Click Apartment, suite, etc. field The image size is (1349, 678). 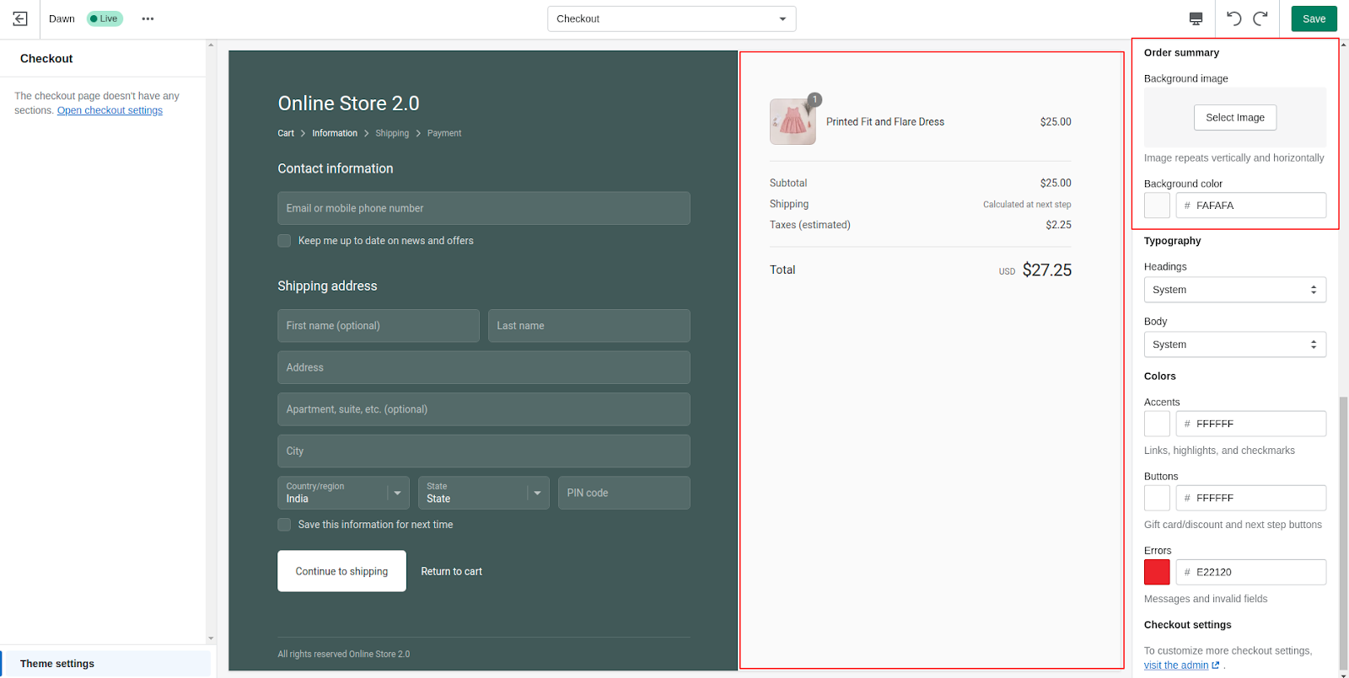coord(484,409)
